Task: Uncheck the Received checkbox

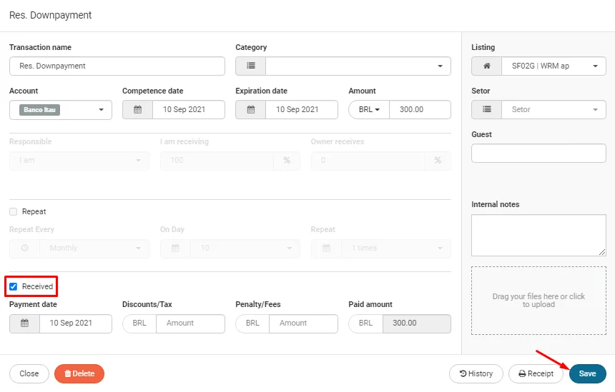Action: (14, 286)
